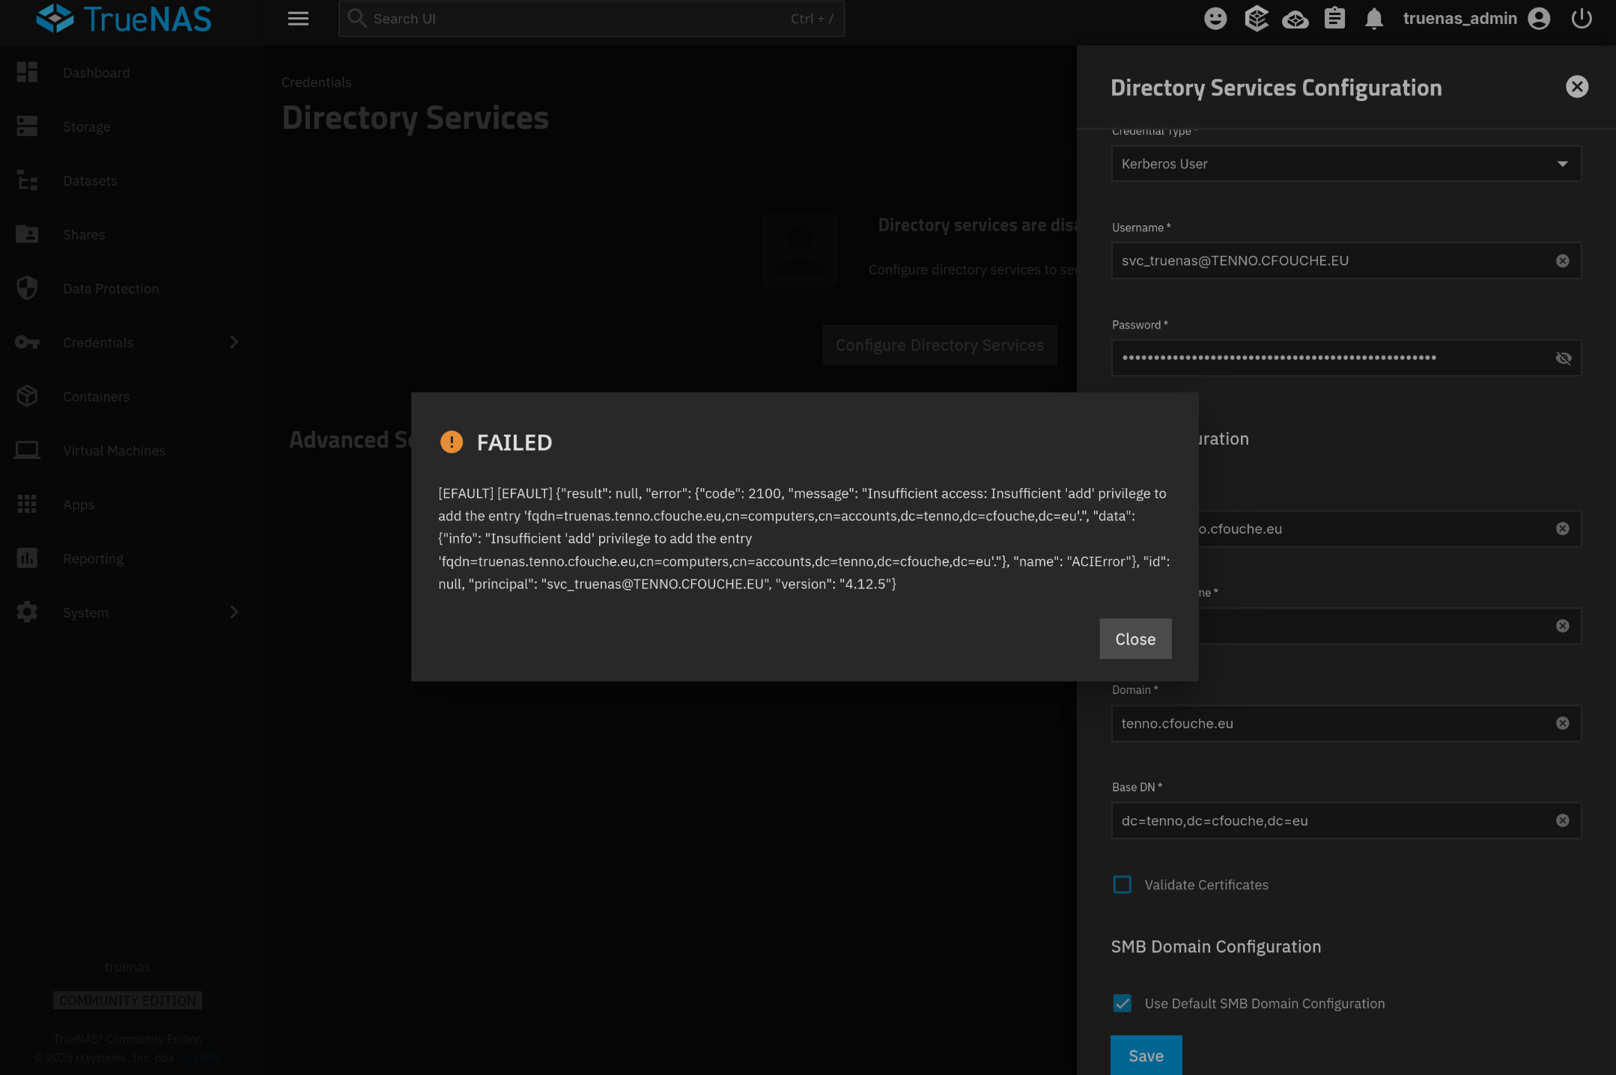The height and width of the screenshot is (1075, 1616).
Task: Click the Save button
Action: click(x=1146, y=1056)
